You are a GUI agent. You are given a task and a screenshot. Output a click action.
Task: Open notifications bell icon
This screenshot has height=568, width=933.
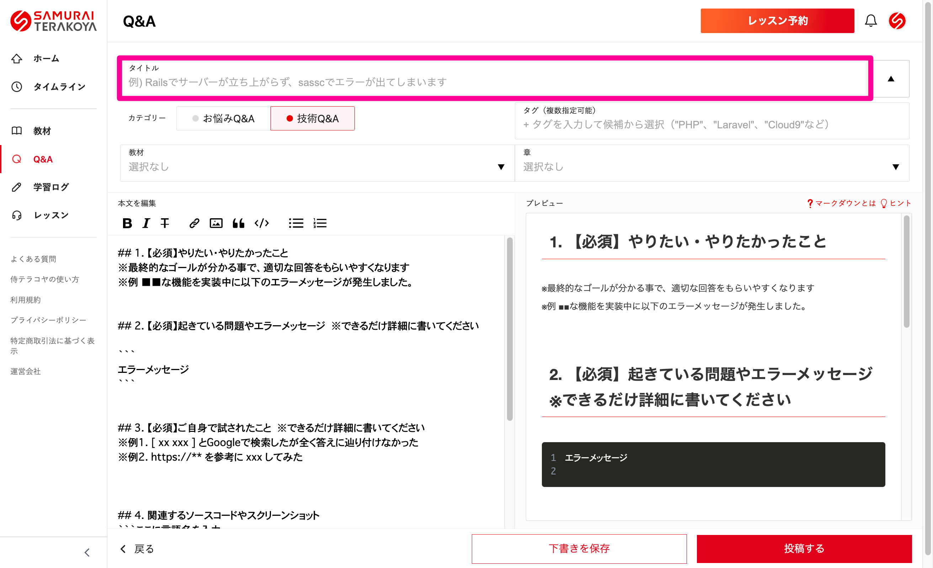point(870,21)
